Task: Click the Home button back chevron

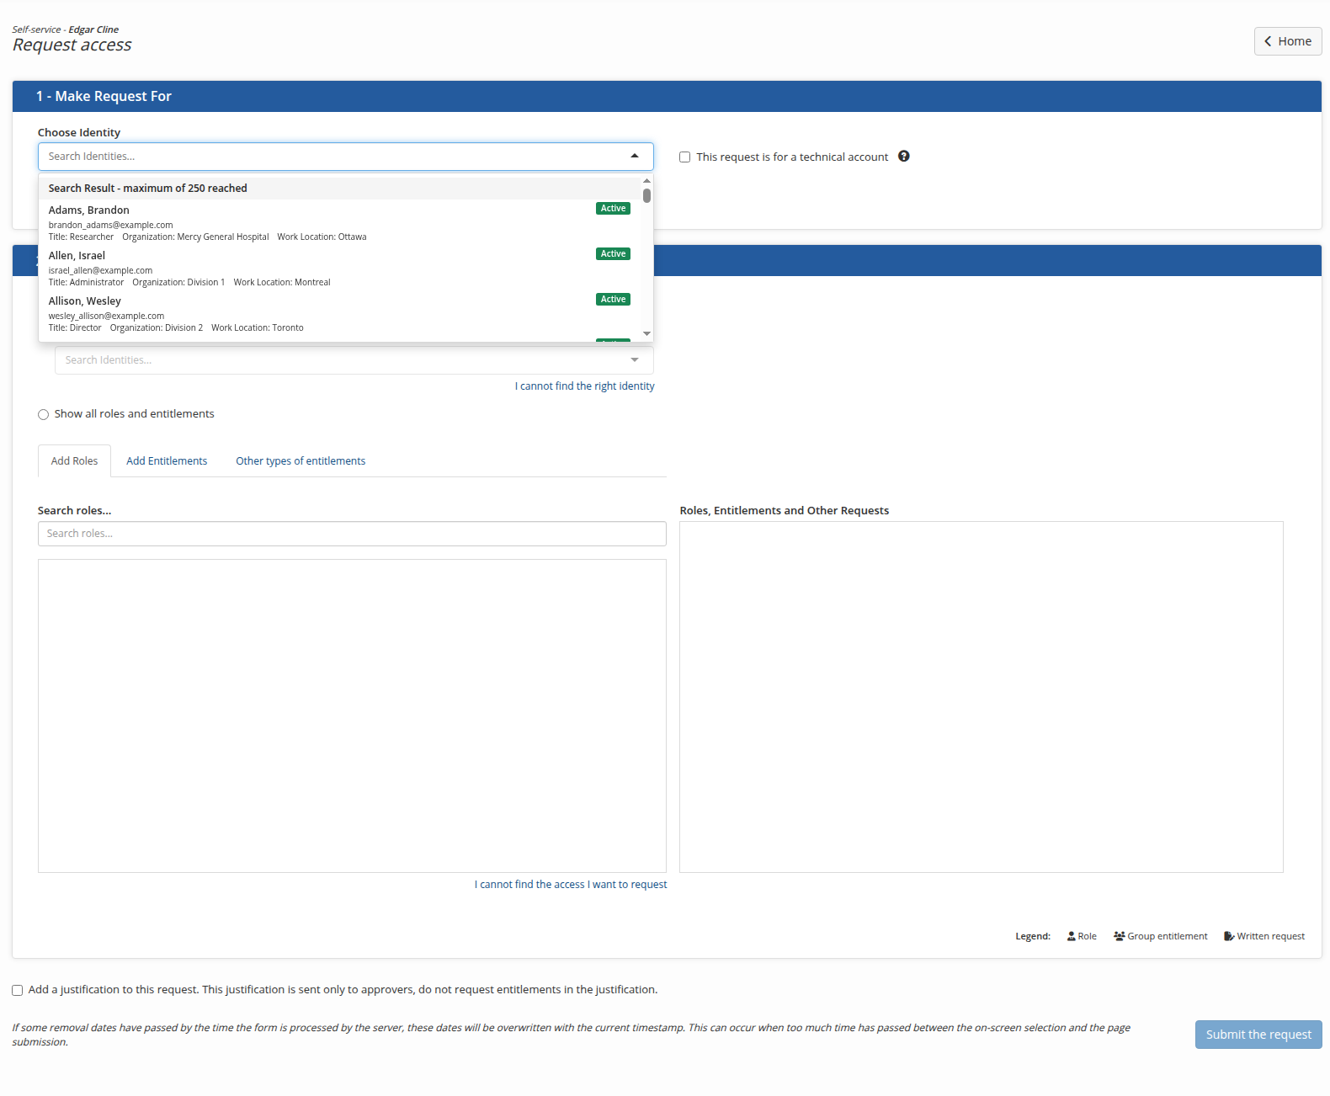Action: [1268, 41]
